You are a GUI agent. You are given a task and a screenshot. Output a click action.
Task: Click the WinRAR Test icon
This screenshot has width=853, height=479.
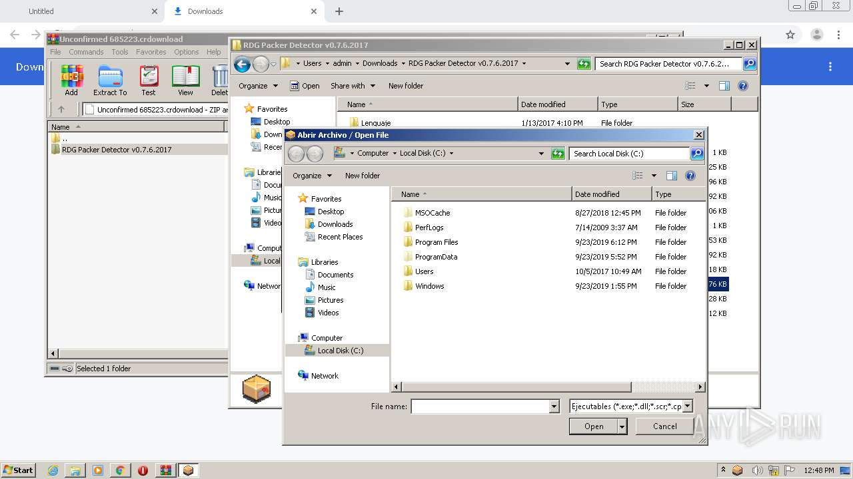pos(149,80)
